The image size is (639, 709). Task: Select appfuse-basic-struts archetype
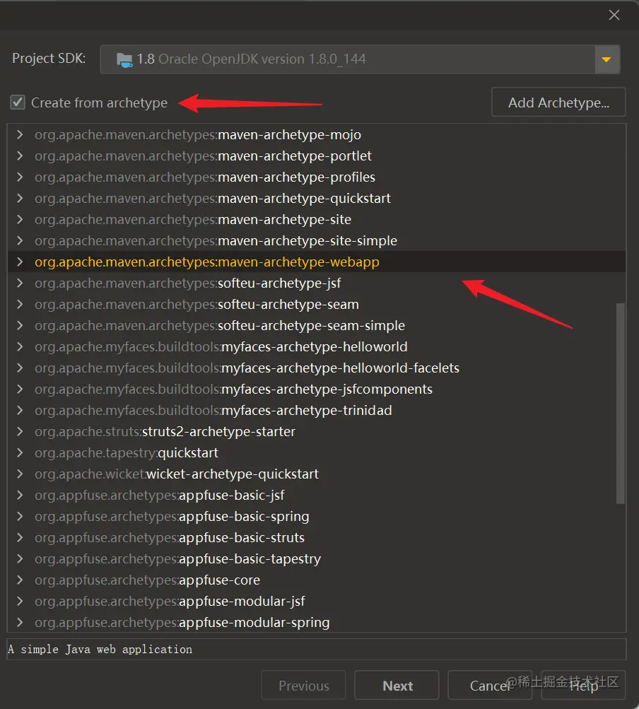[x=170, y=538]
